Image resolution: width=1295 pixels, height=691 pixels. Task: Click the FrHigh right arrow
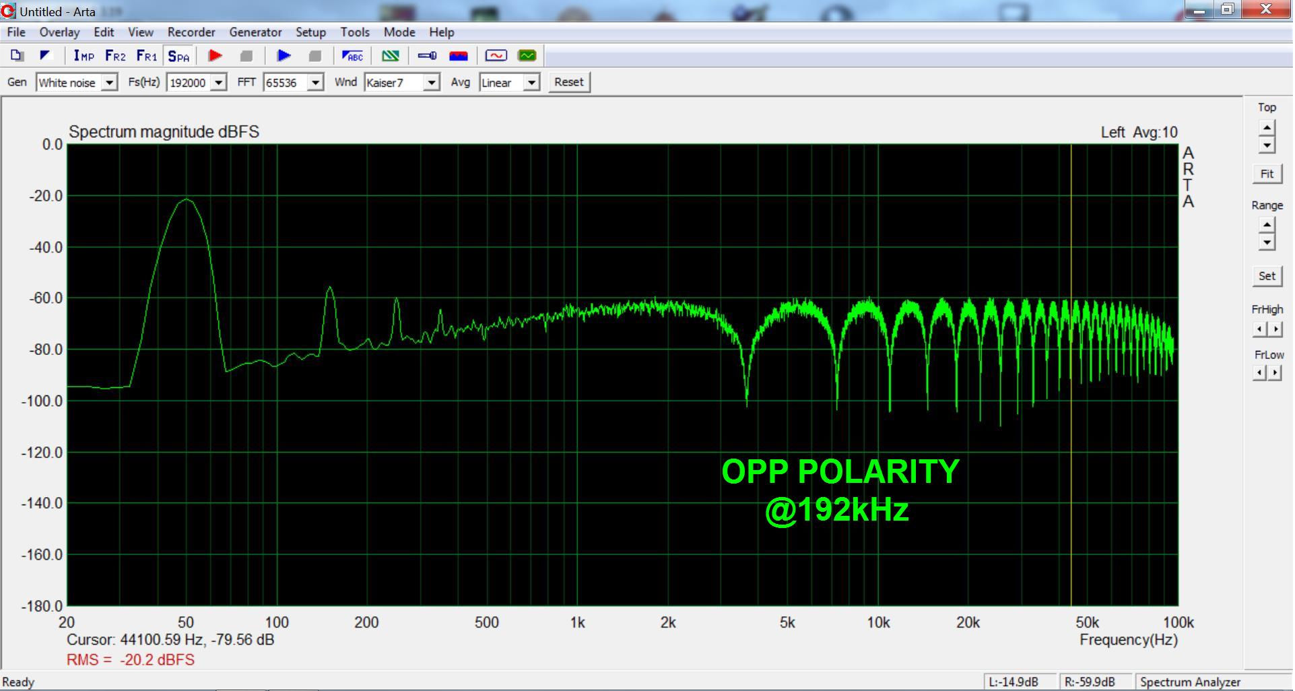coord(1275,329)
